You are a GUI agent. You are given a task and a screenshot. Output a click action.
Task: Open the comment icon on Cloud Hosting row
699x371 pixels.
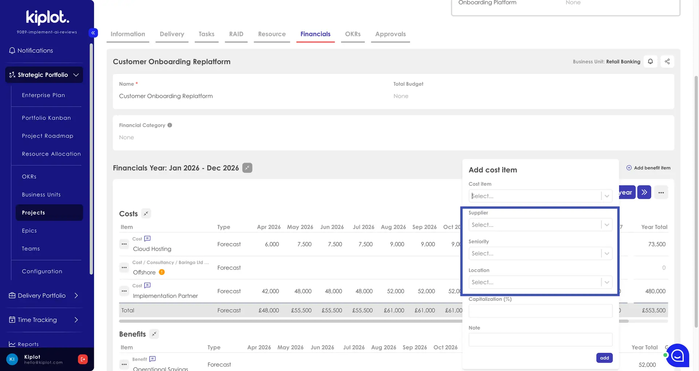pos(147,239)
